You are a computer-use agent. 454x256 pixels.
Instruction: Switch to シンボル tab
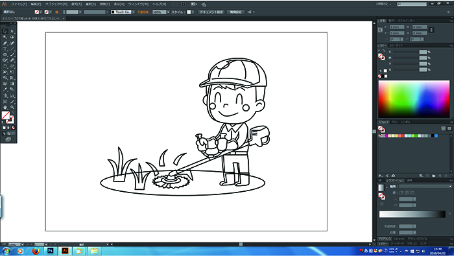405,122
